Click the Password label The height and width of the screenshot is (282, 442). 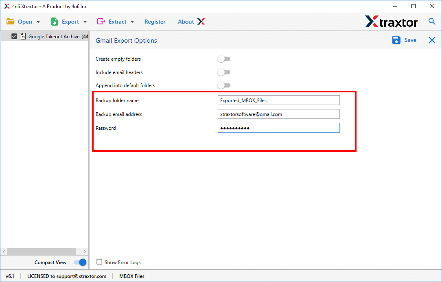tap(106, 128)
